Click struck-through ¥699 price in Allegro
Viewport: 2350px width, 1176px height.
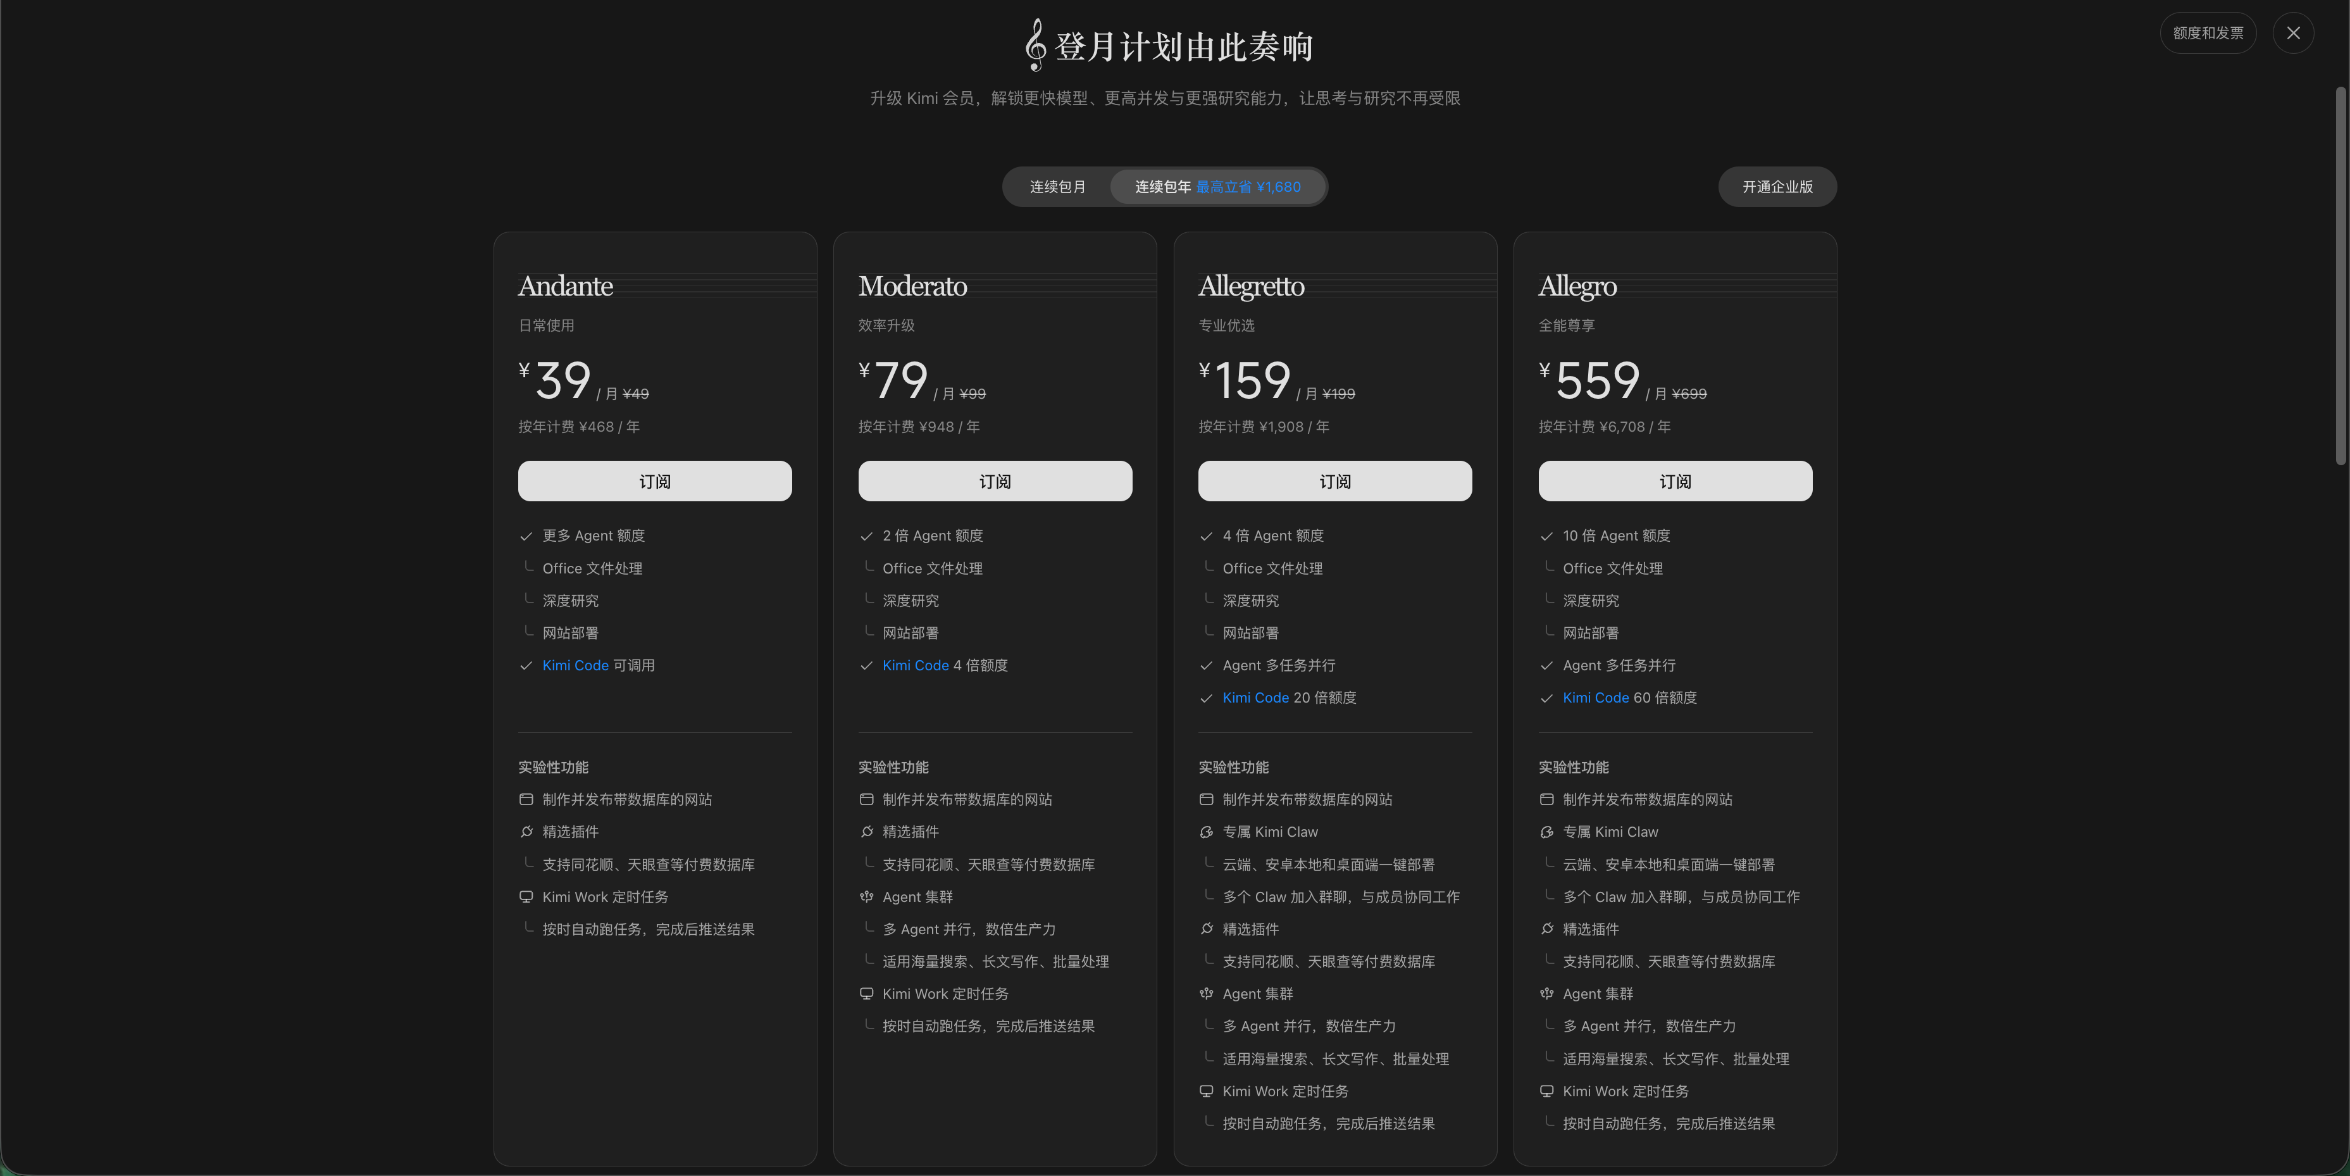pyautogui.click(x=1689, y=393)
